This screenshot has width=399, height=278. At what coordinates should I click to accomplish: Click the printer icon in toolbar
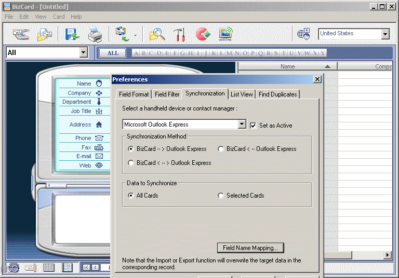pyautogui.click(x=95, y=34)
